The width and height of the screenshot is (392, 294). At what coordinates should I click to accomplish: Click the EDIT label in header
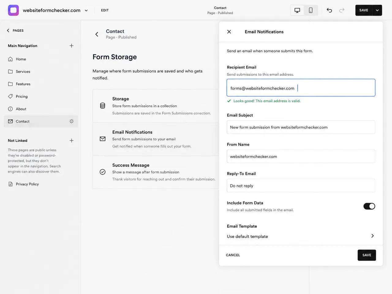point(105,10)
